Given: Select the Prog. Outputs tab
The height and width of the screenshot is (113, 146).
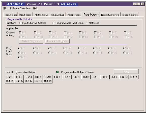Looking at the screenshot, I should coord(91,15).
